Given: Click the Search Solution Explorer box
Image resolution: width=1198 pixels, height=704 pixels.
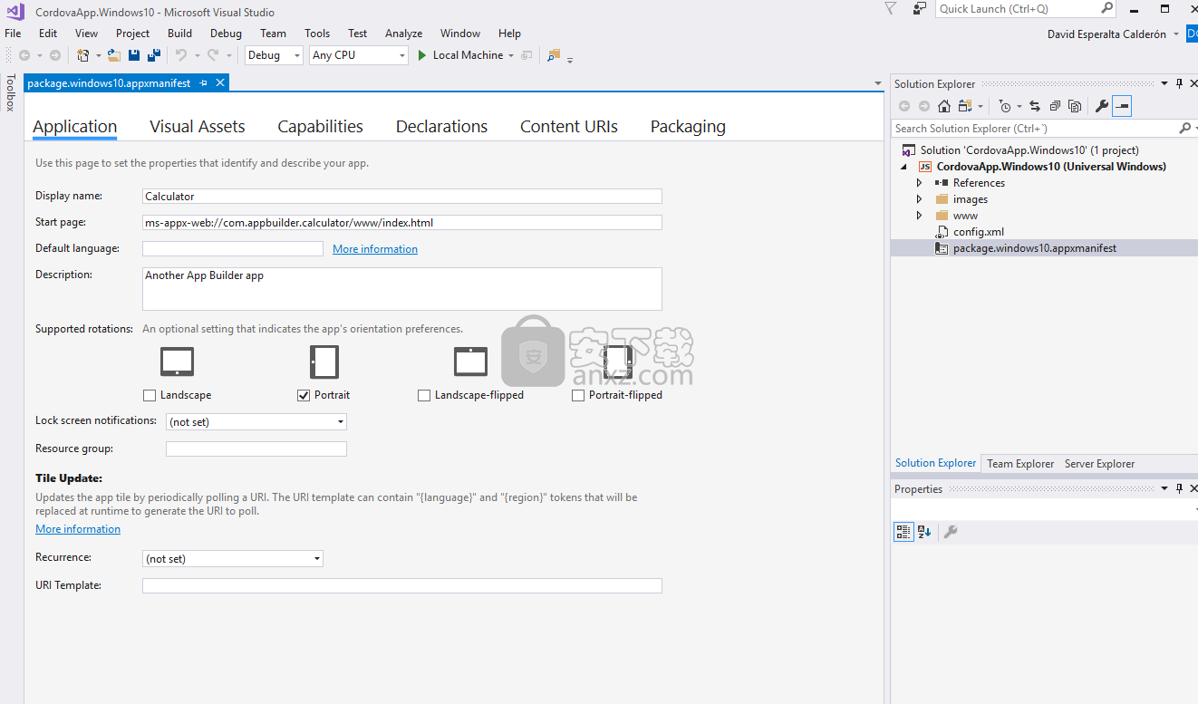Looking at the screenshot, I should (x=1036, y=129).
